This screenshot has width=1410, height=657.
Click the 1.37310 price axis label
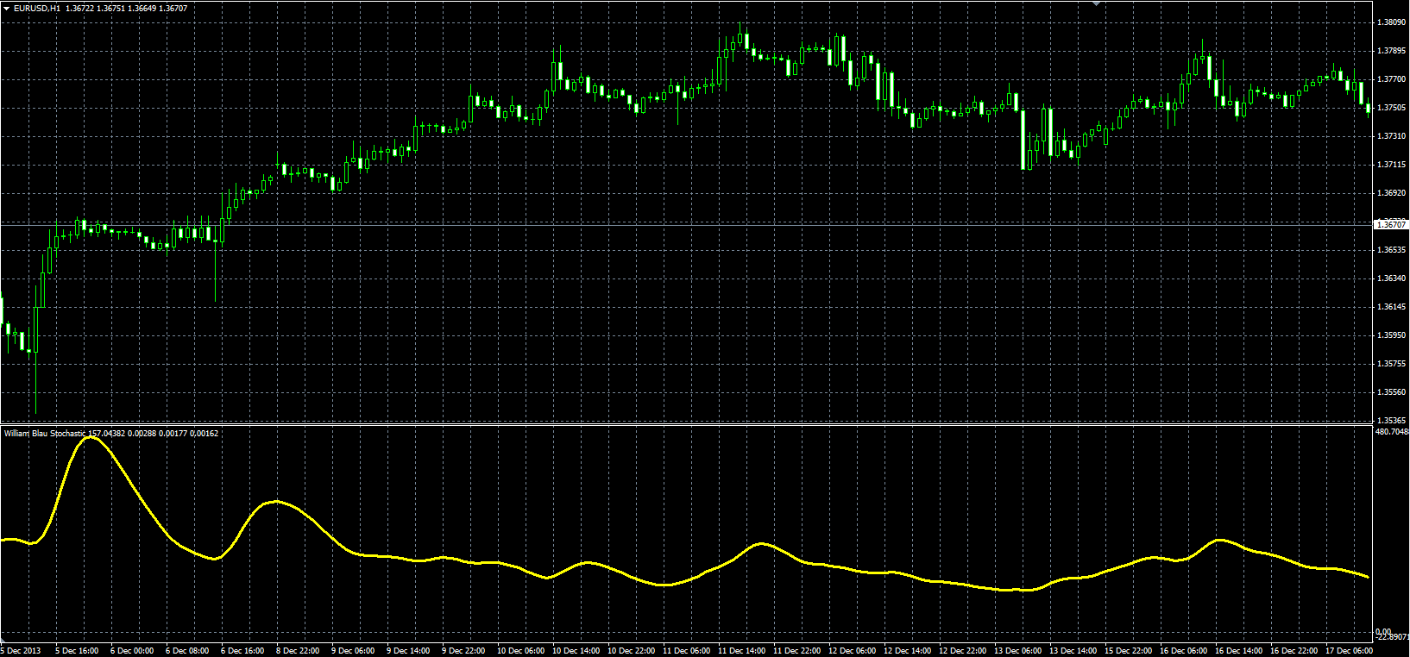coord(1390,136)
